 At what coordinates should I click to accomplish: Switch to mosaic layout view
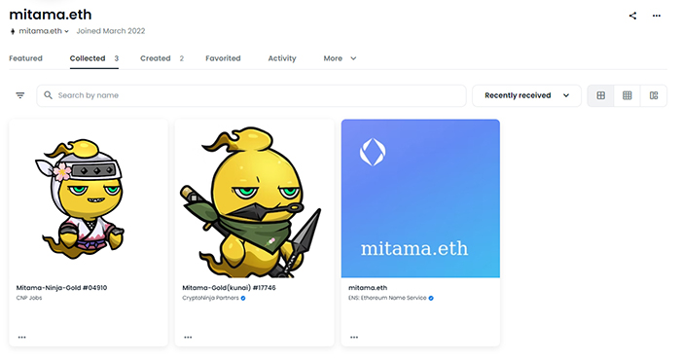pyautogui.click(x=654, y=95)
